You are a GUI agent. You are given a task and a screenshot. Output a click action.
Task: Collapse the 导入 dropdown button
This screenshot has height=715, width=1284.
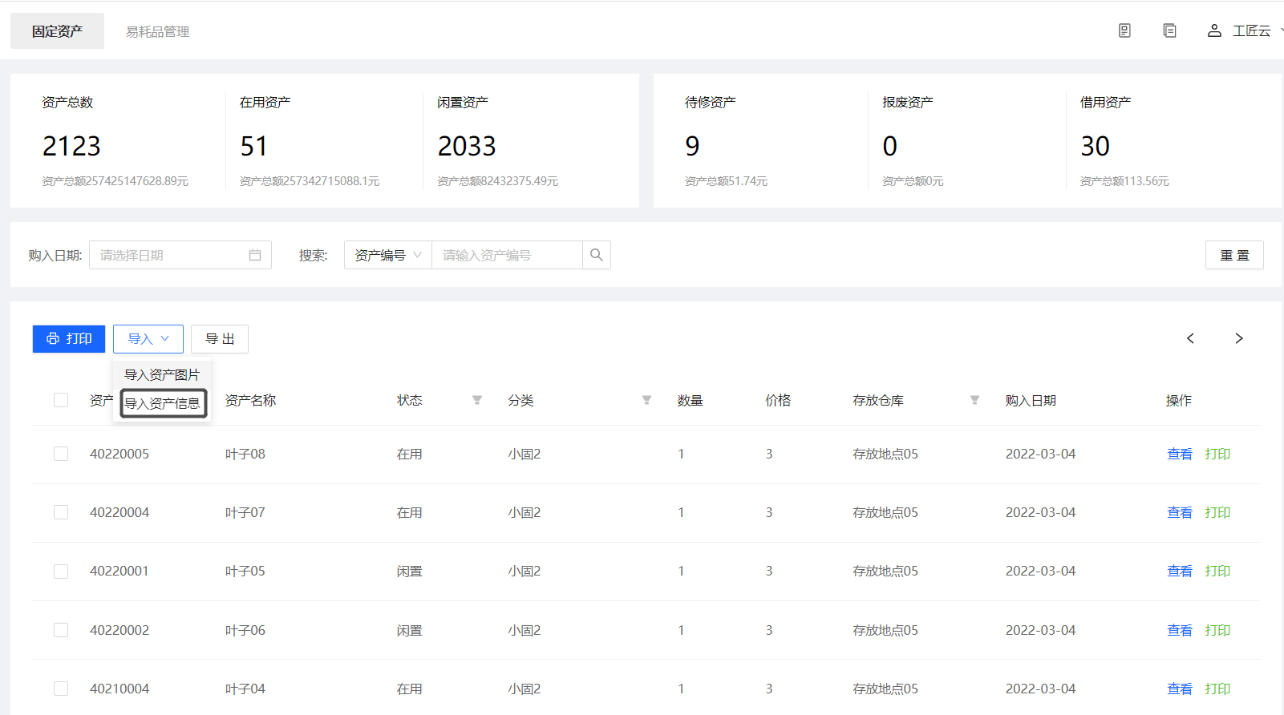[x=148, y=339]
